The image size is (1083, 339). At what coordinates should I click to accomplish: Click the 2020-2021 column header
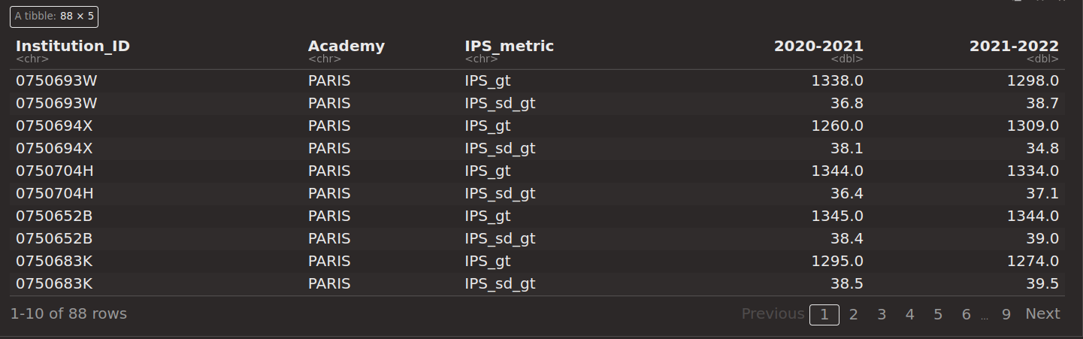(818, 46)
